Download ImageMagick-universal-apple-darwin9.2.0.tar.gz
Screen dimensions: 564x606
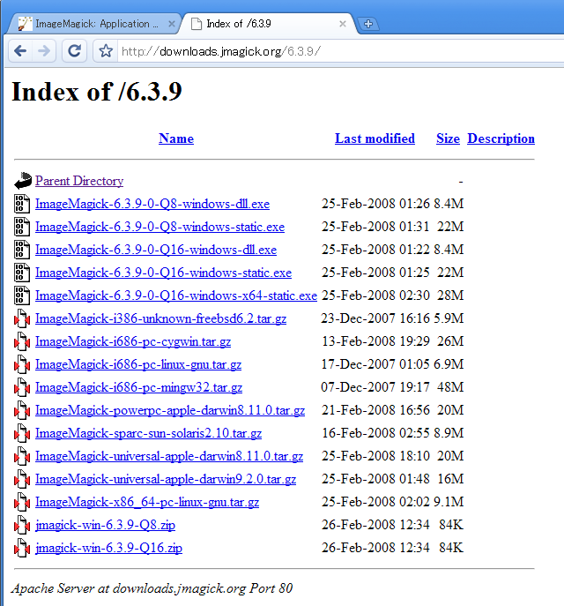[166, 479]
